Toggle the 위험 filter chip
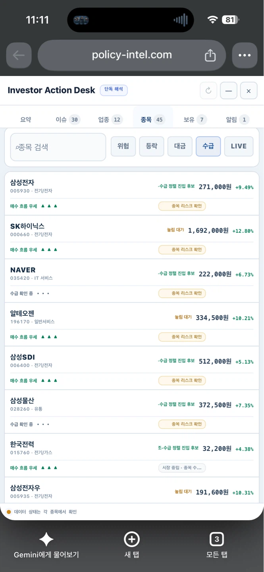The height and width of the screenshot is (572, 264). point(123,146)
